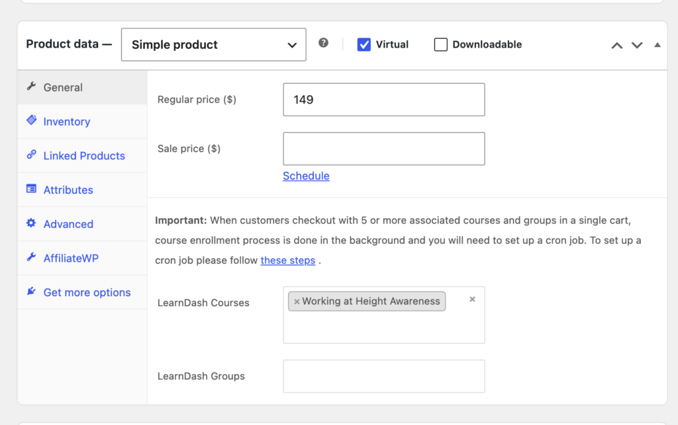Viewport: 678px width, 425px height.
Task: Open the Linked Products tab
Action: coord(82,156)
